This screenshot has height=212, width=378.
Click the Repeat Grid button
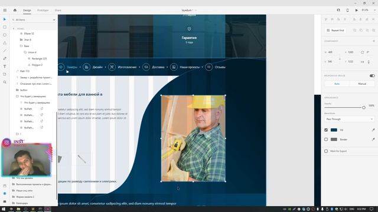(335, 31)
